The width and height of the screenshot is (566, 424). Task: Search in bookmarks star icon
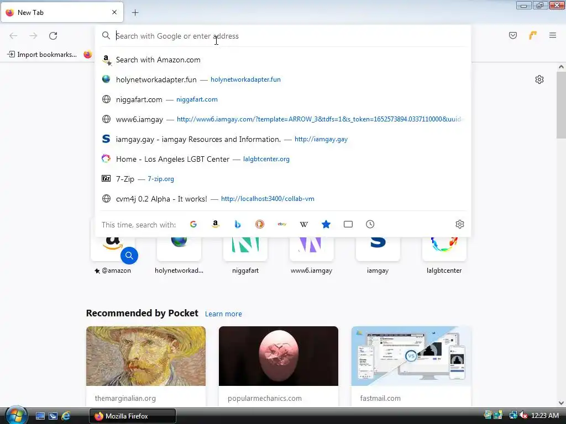pyautogui.click(x=326, y=224)
